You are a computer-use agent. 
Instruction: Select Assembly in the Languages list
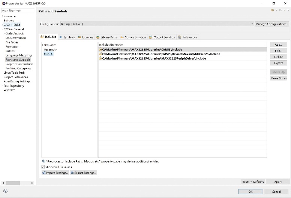(x=50, y=49)
